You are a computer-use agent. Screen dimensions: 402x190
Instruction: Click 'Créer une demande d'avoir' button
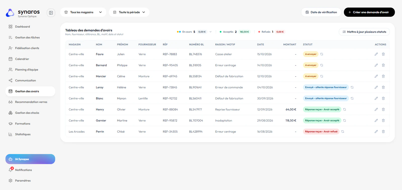coord(369,12)
